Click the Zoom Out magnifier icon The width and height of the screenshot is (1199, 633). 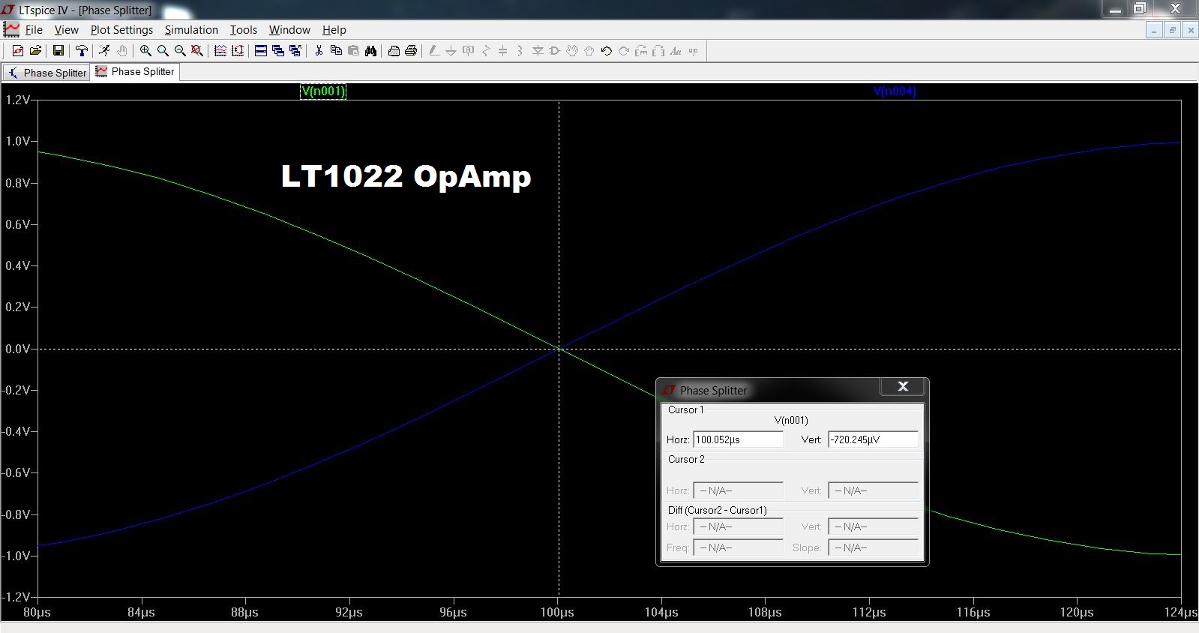coord(180,51)
